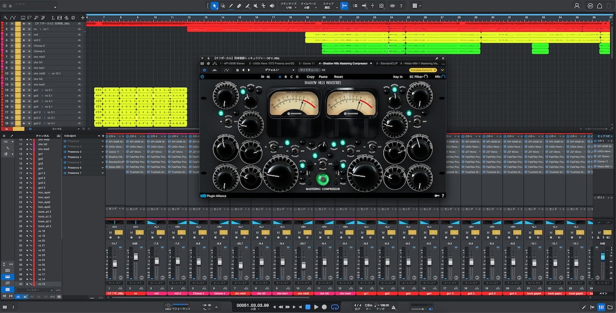Switch to the UADx Neve 1073 Preamp tab
Image resolution: width=616 pixels, height=313 pixels.
[x=271, y=64]
